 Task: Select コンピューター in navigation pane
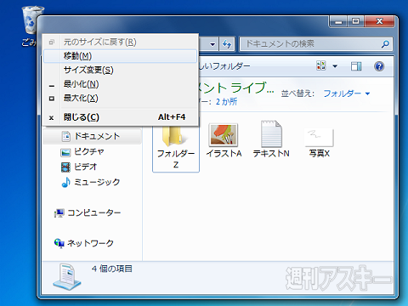88,212
